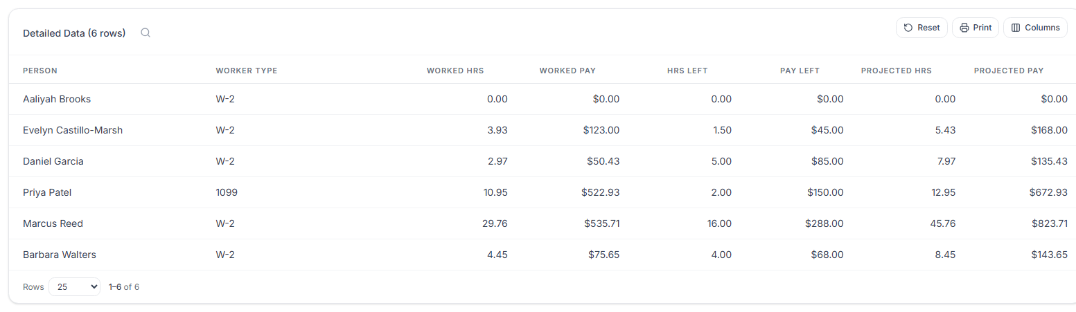Click hours left value 5.00

coord(721,161)
